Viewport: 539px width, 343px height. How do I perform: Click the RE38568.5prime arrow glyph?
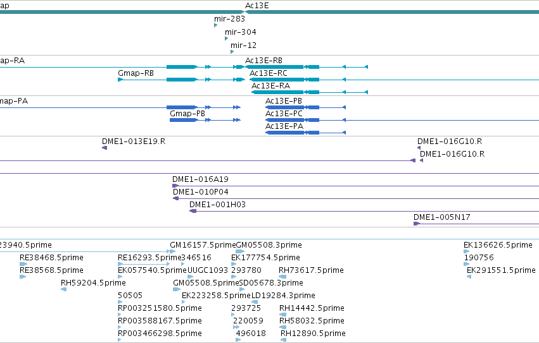tap(23, 277)
